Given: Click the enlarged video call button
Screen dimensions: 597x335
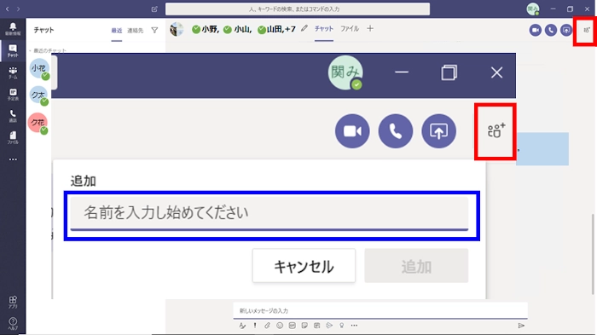Looking at the screenshot, I should [352, 131].
